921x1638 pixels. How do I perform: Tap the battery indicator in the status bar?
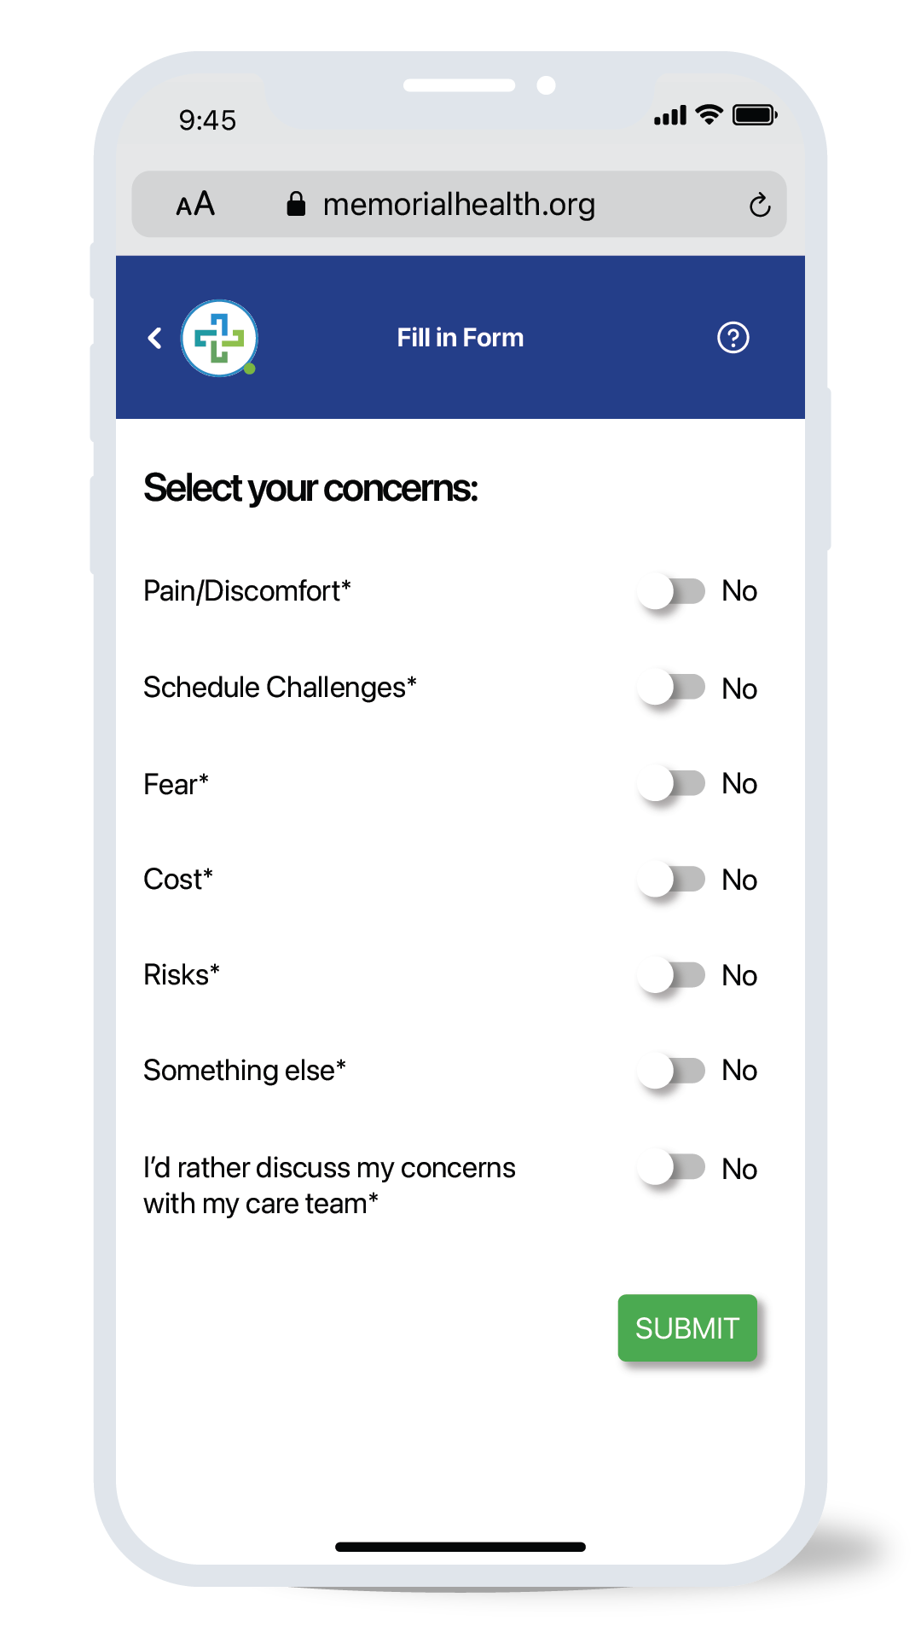pos(752,113)
